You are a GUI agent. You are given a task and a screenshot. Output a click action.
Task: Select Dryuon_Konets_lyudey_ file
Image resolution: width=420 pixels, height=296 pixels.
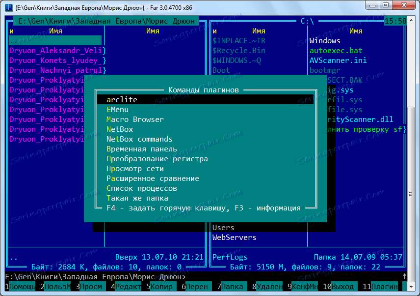57,60
